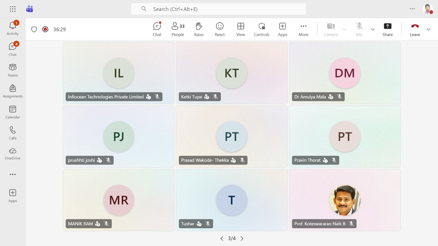Expand the Leave options chevron
Viewport: 438px width, 246px height.
pyautogui.click(x=428, y=29)
